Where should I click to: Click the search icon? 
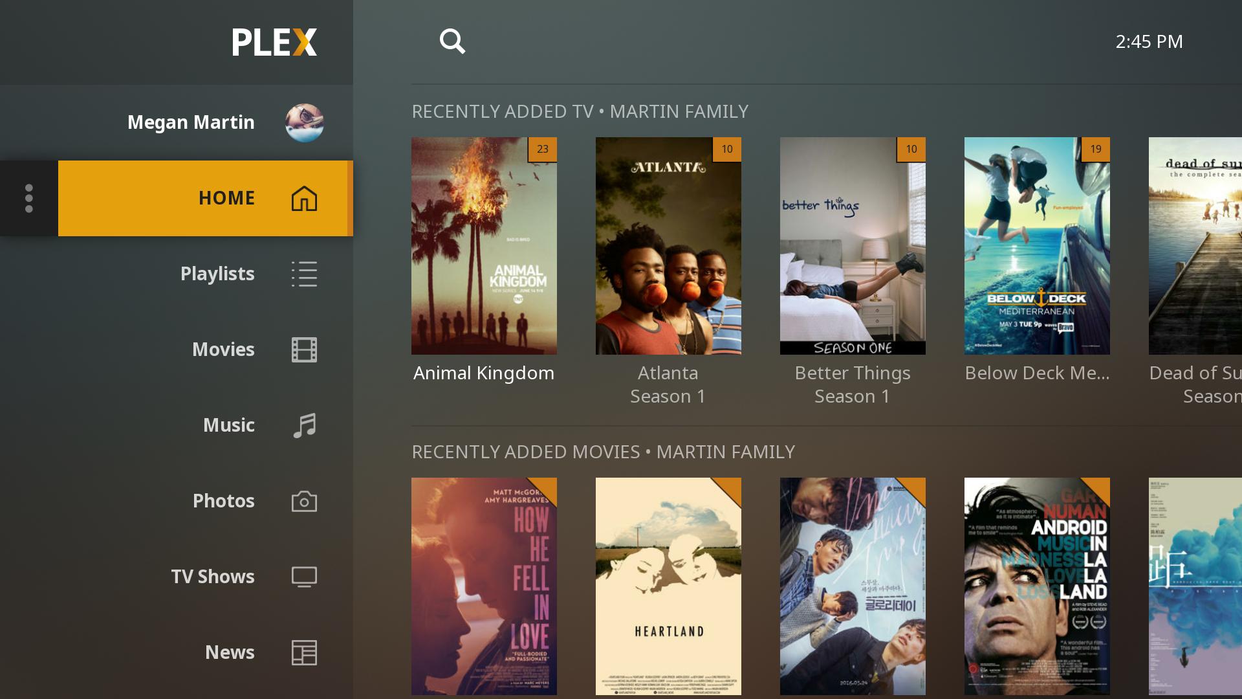tap(453, 41)
